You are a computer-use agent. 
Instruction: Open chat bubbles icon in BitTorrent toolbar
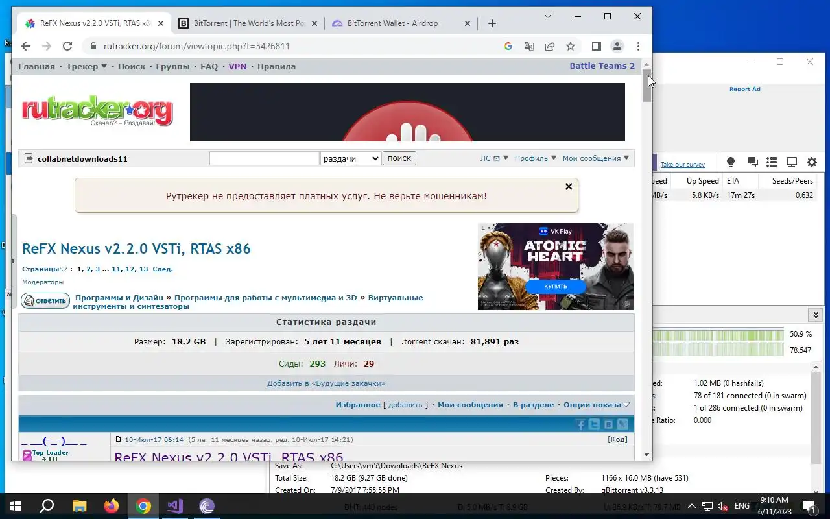[x=752, y=162]
